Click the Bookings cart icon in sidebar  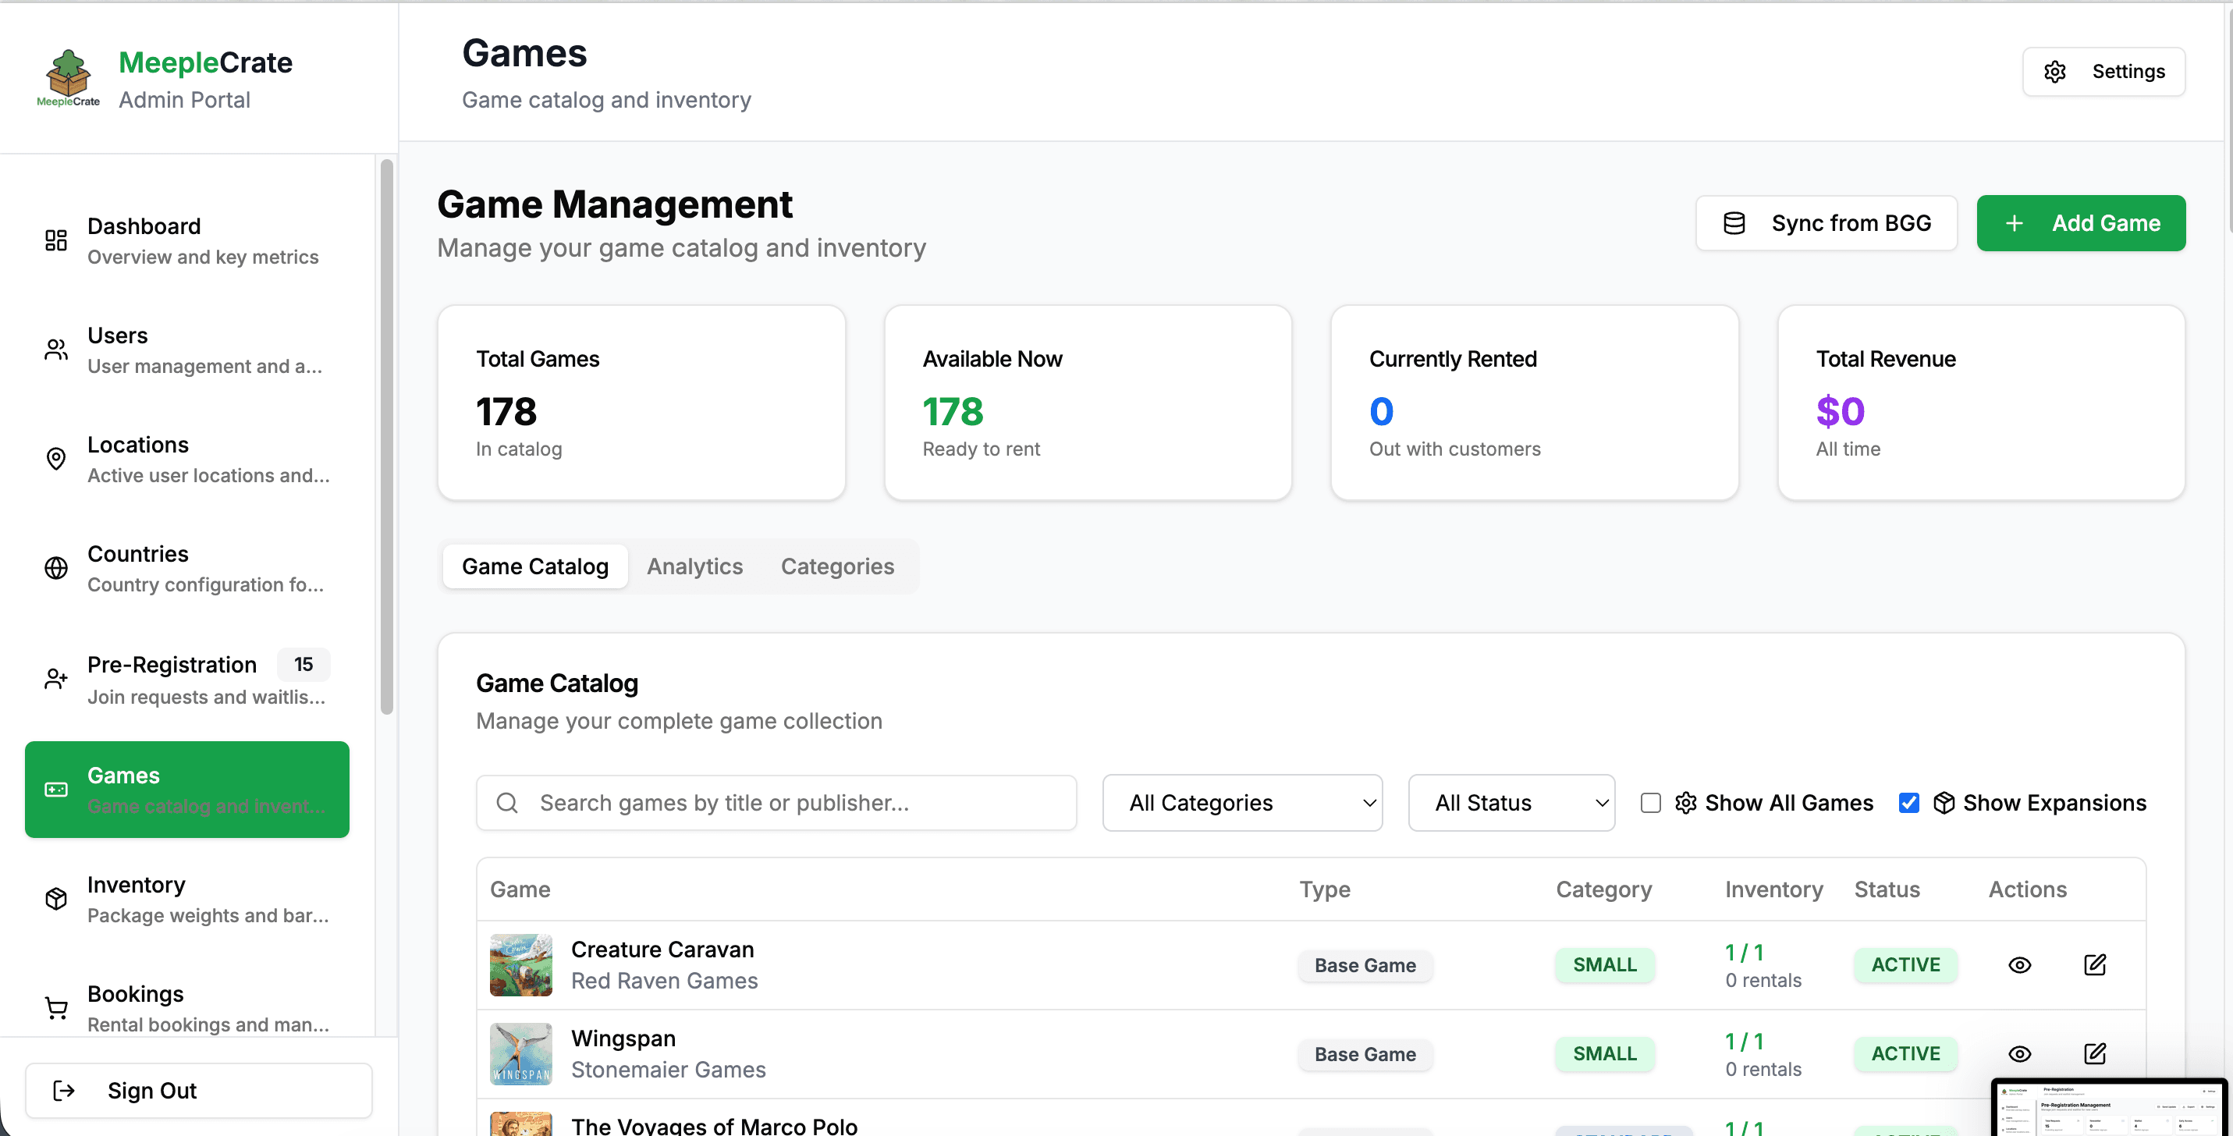click(56, 1008)
